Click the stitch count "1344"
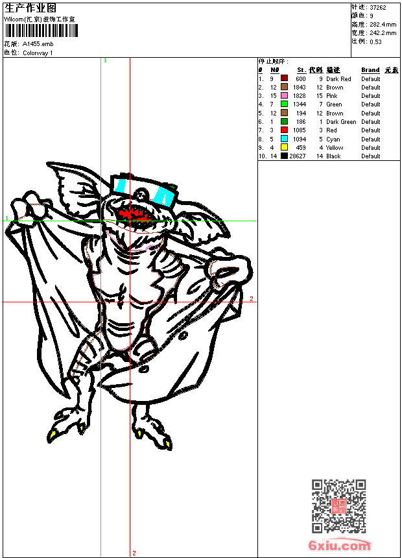Screen dimensions: 402x558 pyautogui.click(x=299, y=104)
